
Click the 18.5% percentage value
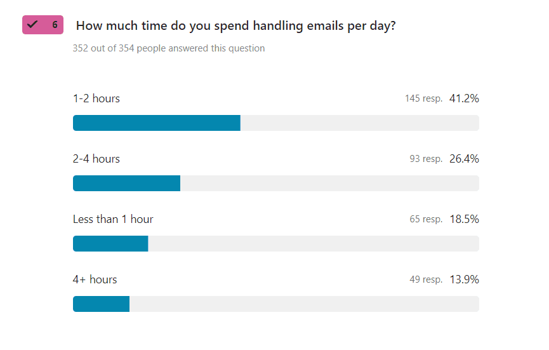coord(464,219)
